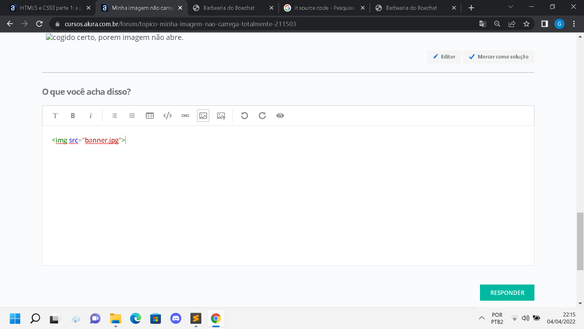Go back to previous page

(10, 24)
